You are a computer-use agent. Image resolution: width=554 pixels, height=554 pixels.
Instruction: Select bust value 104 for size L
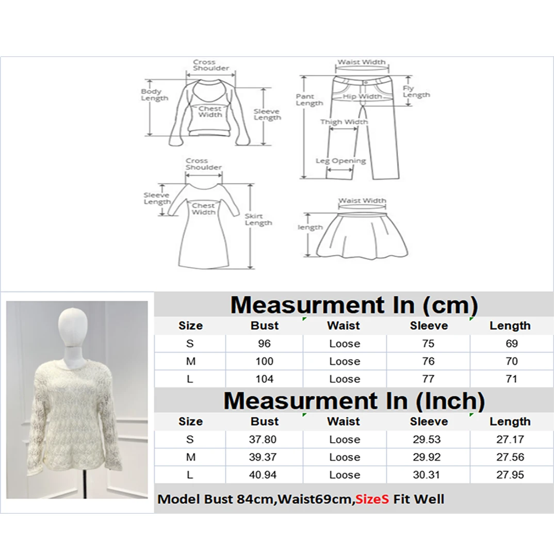(264, 379)
